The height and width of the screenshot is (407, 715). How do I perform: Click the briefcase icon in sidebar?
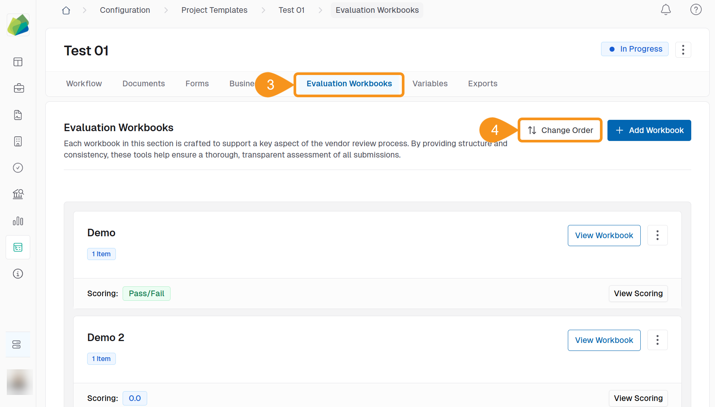[18, 88]
